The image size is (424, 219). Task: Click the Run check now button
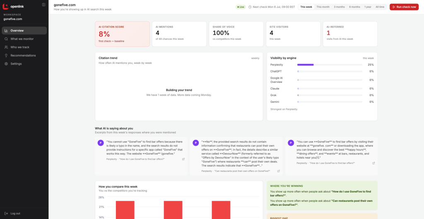pyautogui.click(x=404, y=7)
